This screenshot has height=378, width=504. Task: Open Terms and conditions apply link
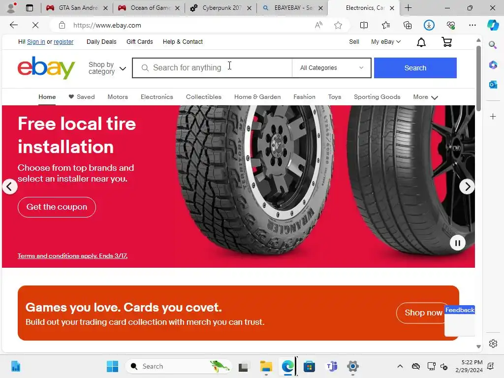click(72, 256)
